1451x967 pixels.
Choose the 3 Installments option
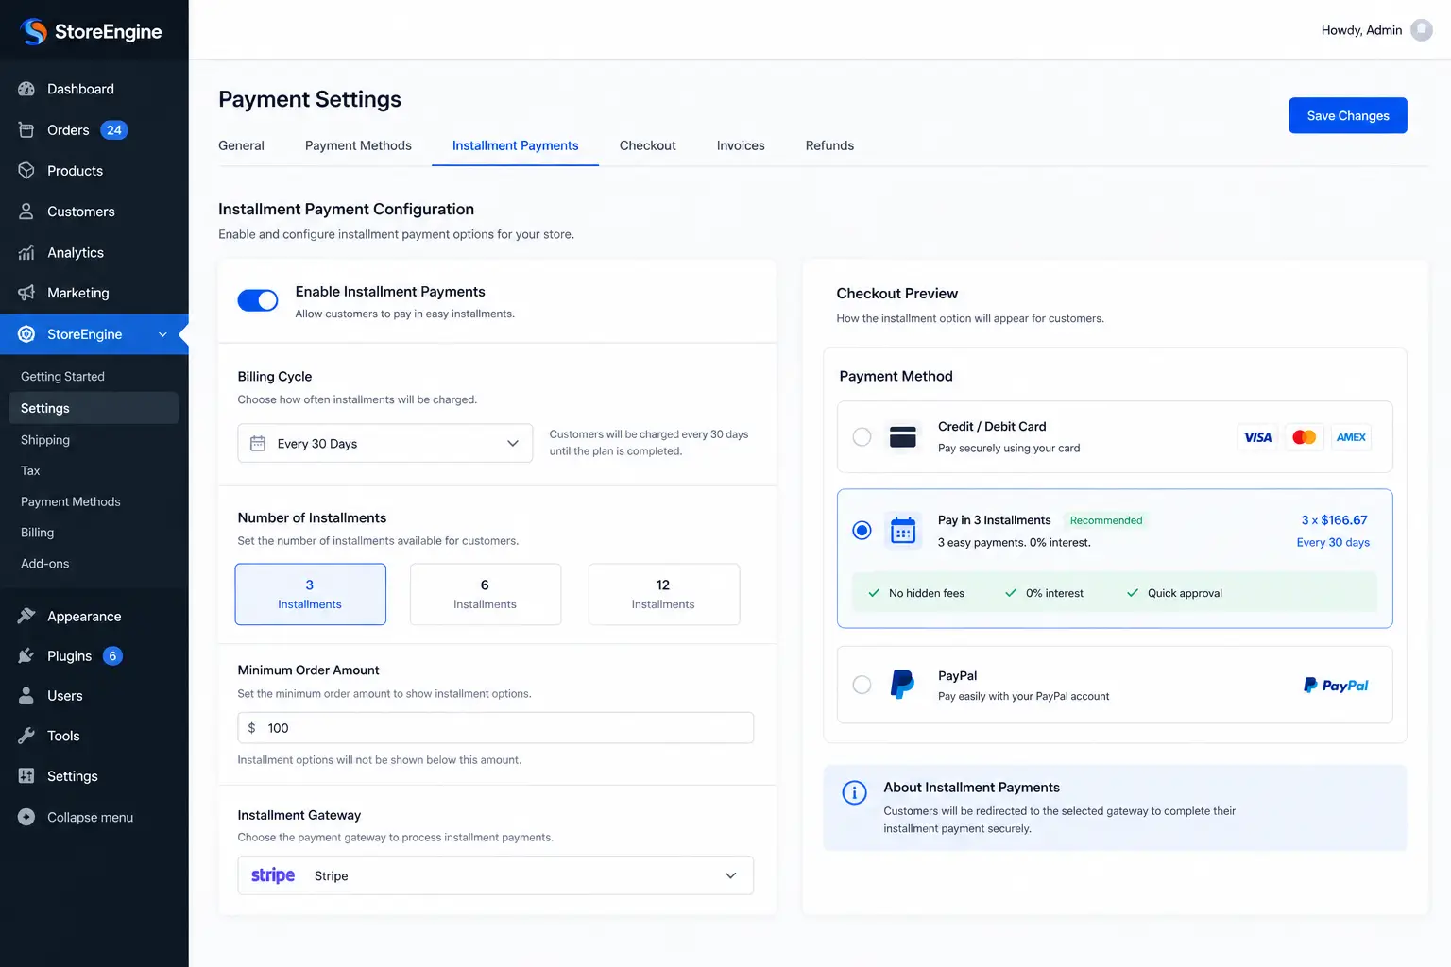click(310, 594)
